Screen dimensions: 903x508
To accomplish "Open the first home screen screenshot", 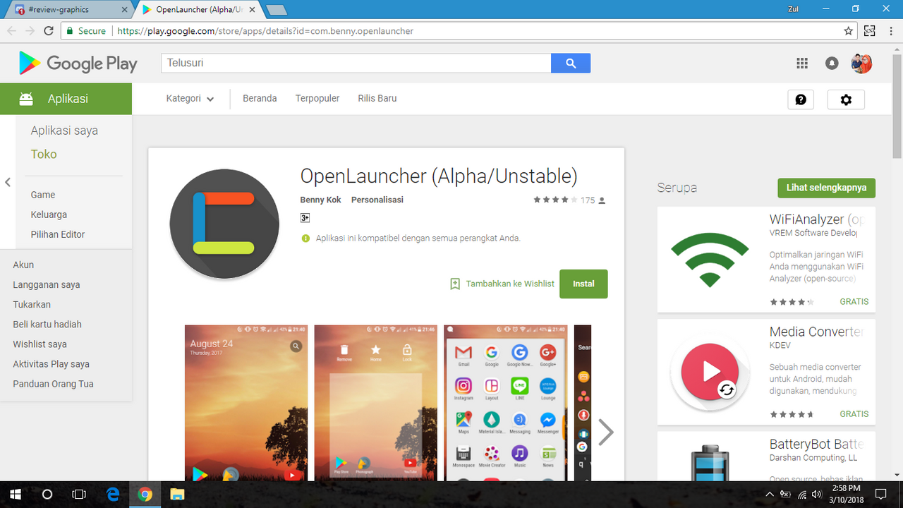I will 246,403.
